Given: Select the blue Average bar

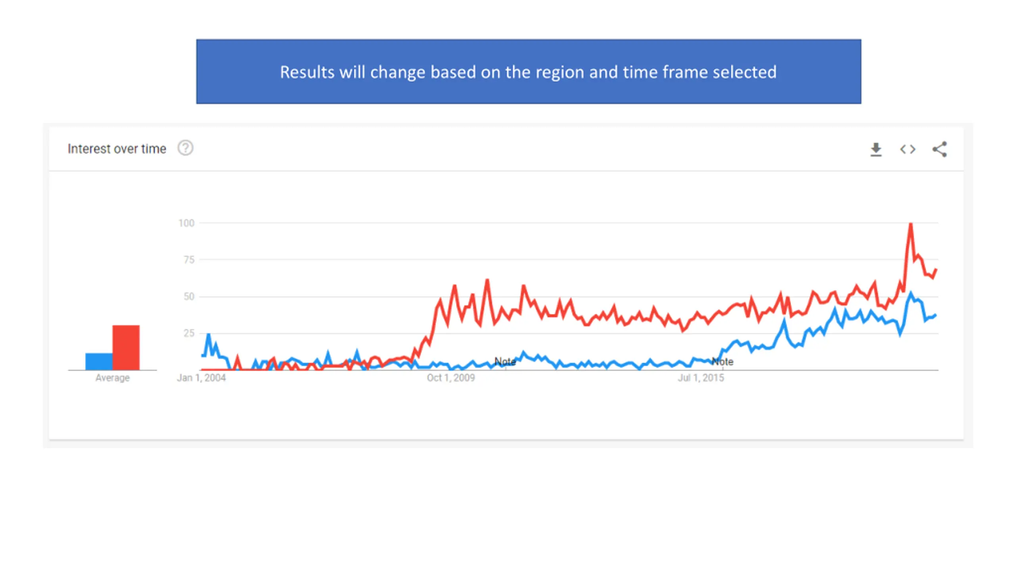Looking at the screenshot, I should click(99, 361).
